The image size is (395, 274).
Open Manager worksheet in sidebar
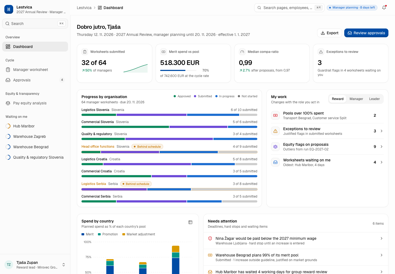pos(35,70)
